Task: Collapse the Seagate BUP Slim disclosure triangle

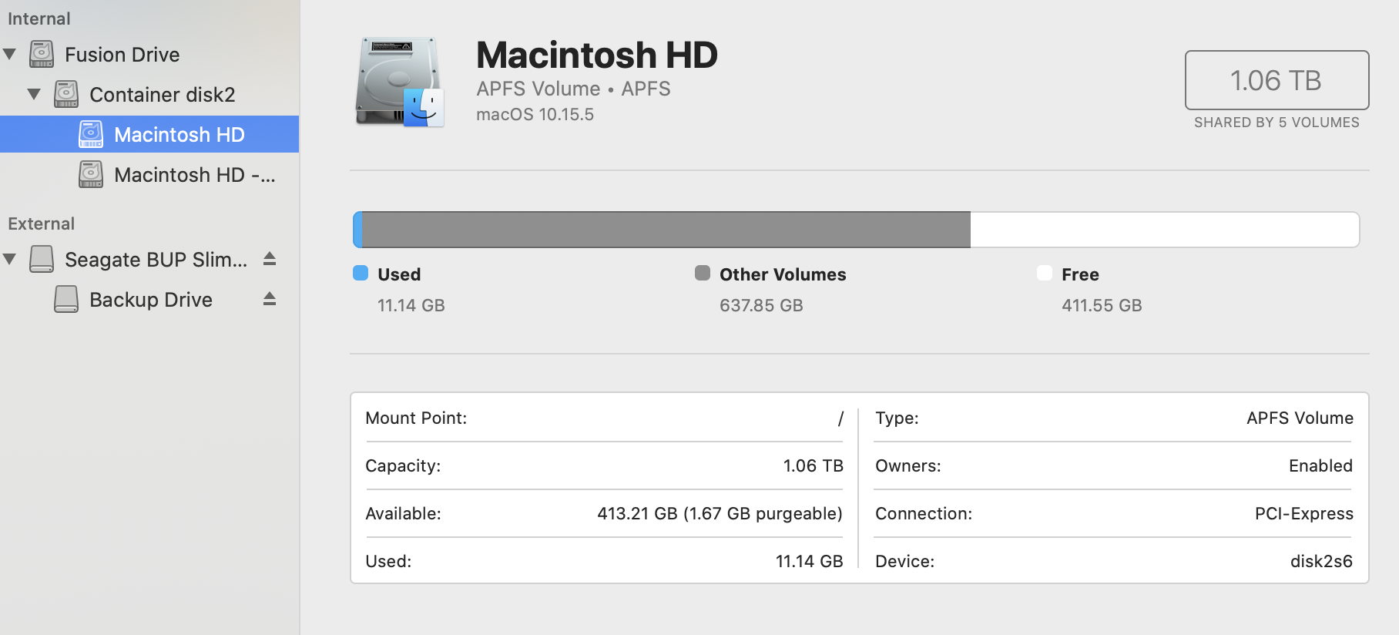Action: point(10,259)
